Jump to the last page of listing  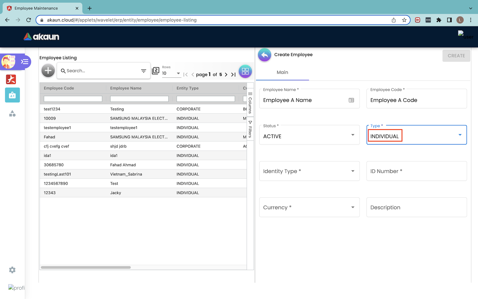click(233, 75)
